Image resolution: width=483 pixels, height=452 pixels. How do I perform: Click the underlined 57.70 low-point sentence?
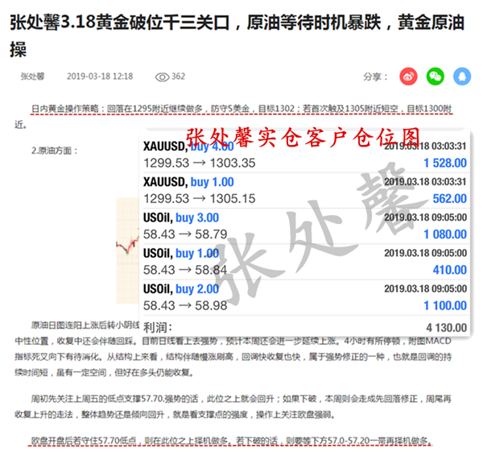[231, 441]
